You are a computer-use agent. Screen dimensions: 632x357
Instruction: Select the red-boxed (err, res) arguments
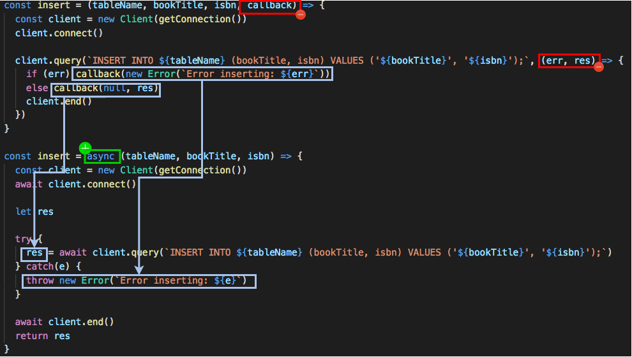coord(569,61)
